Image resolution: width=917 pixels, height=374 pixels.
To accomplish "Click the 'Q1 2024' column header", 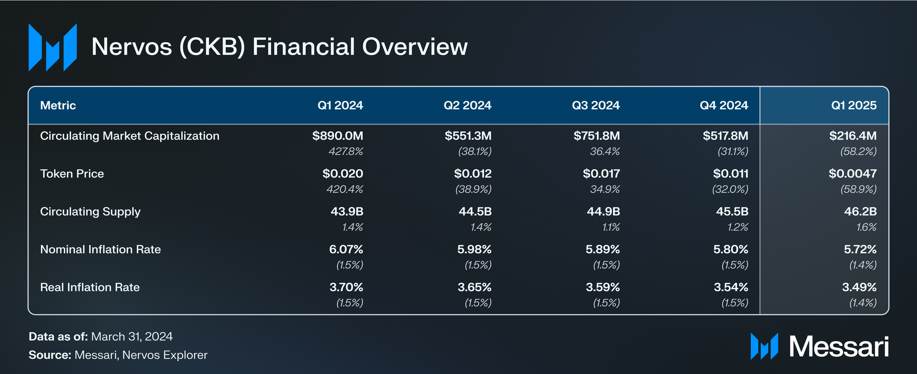I will click(340, 105).
